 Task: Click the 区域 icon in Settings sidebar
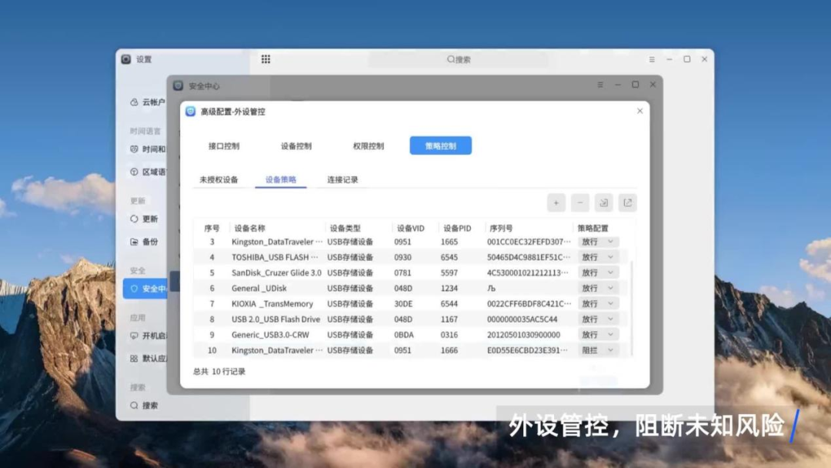[134, 172]
